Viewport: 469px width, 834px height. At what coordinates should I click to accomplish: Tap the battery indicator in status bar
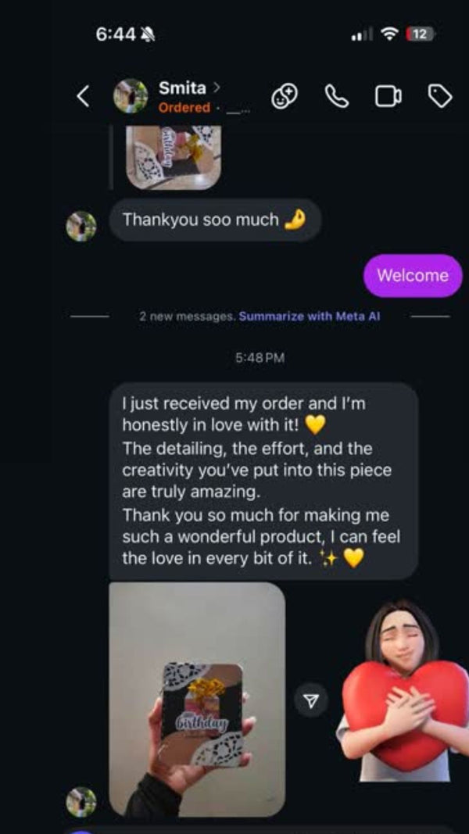[x=420, y=34]
